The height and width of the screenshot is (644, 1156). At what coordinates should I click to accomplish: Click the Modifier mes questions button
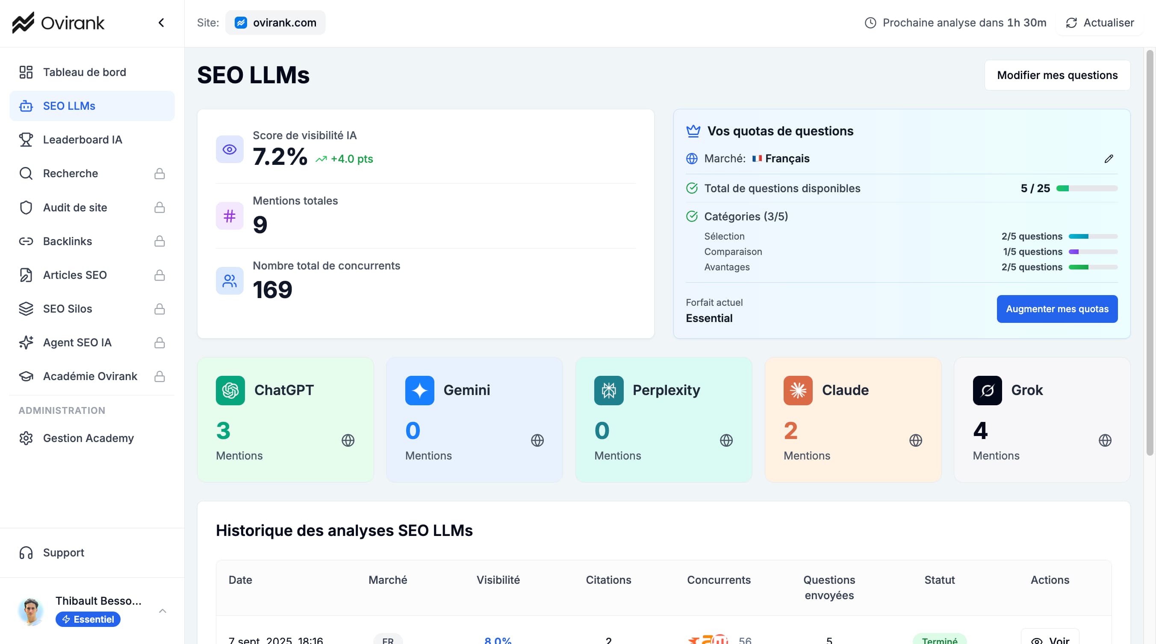(1057, 75)
